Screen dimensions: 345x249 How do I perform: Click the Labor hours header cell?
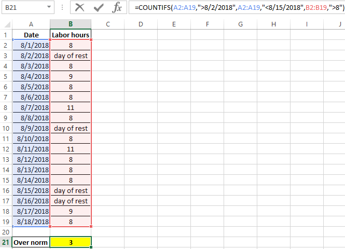[71, 35]
